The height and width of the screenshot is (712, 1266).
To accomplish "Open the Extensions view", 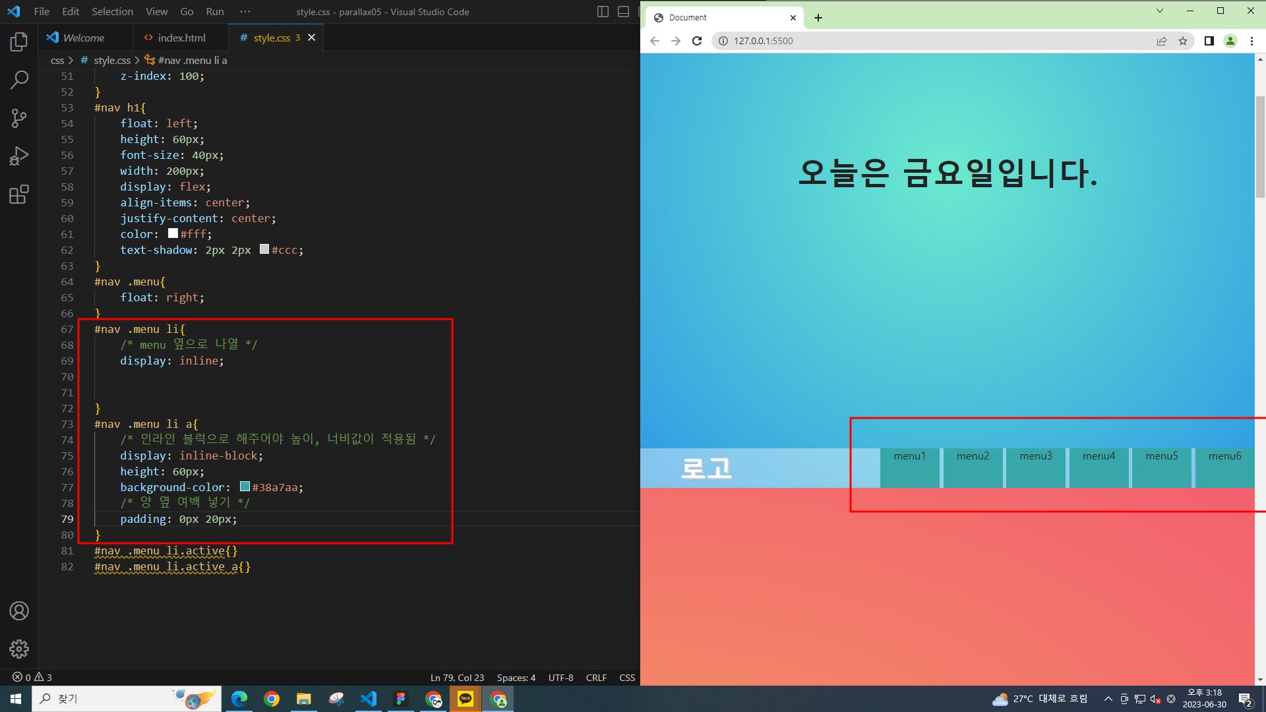I will tap(19, 194).
